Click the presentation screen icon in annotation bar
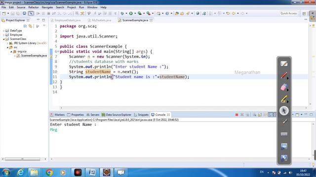The image size is (316, 177). pos(284,146)
